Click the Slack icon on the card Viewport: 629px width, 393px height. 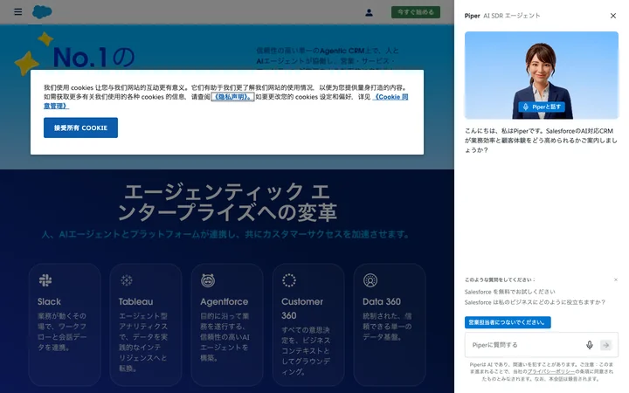(x=45, y=280)
